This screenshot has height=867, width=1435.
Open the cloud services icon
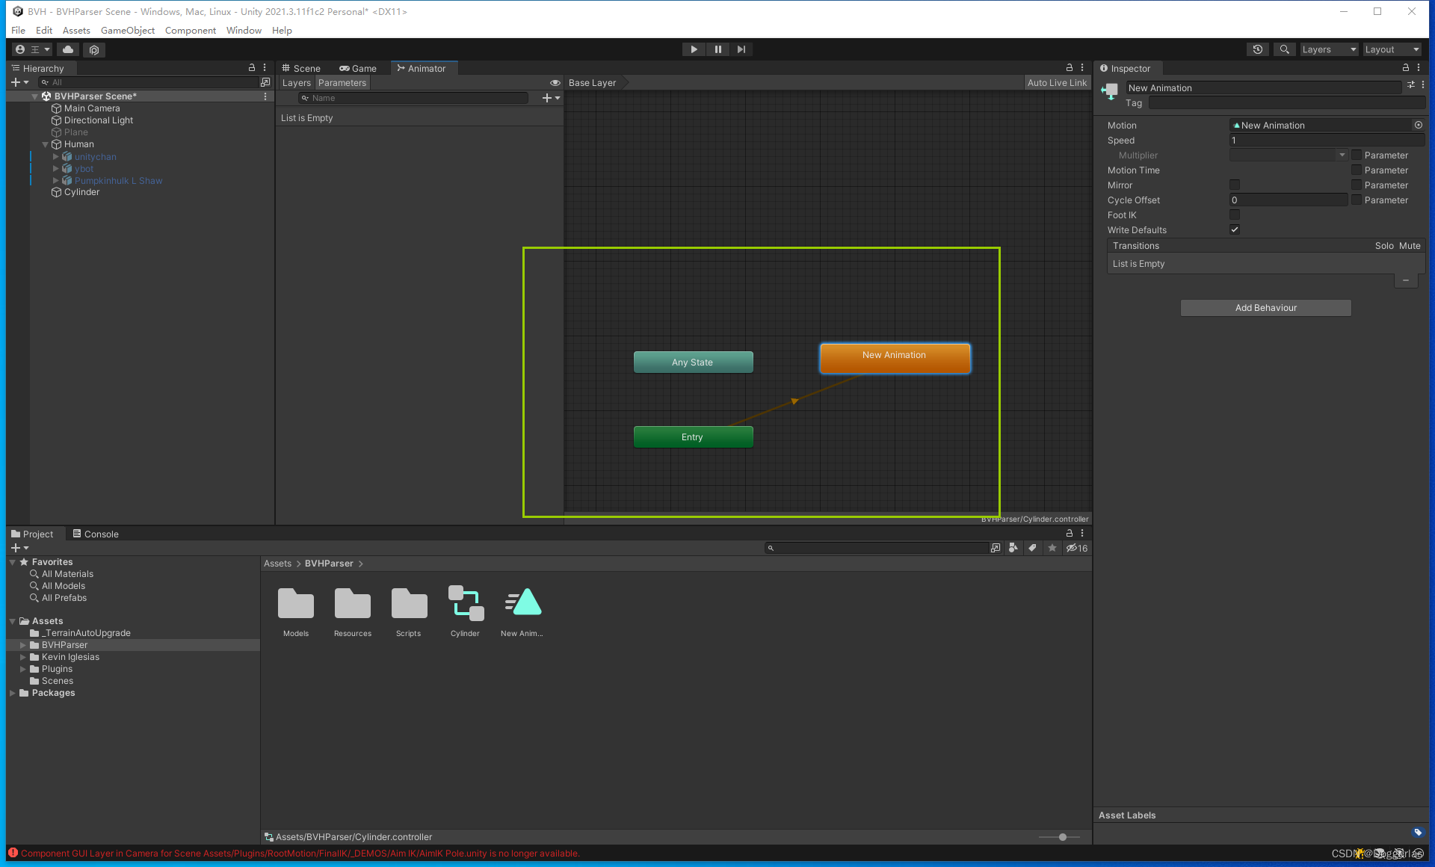[68, 49]
